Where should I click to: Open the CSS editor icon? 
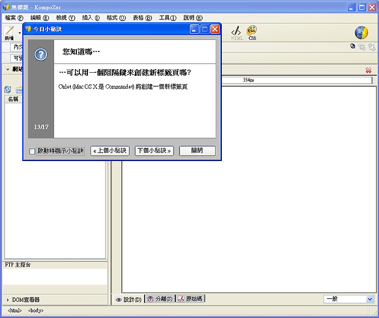[x=252, y=33]
